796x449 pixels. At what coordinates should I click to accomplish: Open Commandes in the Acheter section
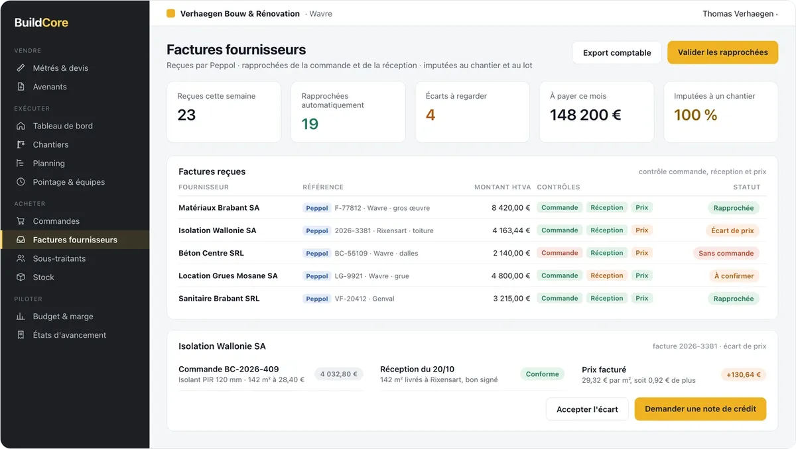click(x=74, y=221)
